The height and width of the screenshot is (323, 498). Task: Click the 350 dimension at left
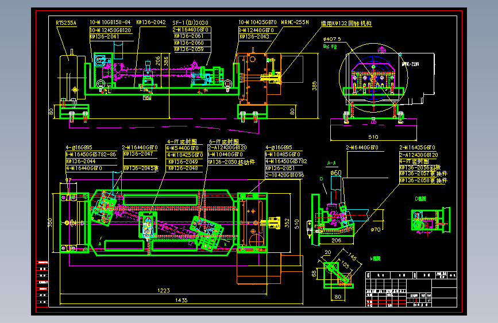(50, 223)
